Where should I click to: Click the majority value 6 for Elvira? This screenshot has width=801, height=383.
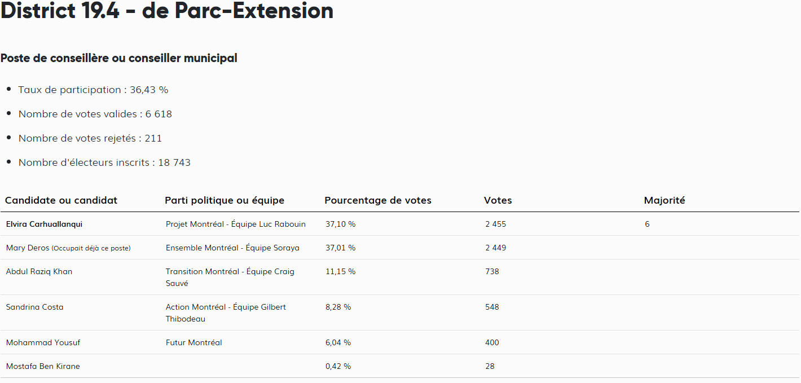point(647,224)
